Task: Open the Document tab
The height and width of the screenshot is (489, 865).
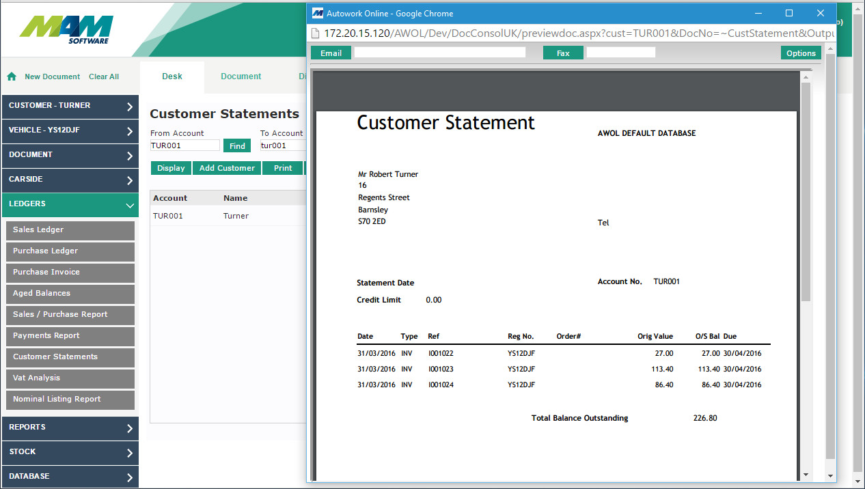Action: pyautogui.click(x=241, y=76)
